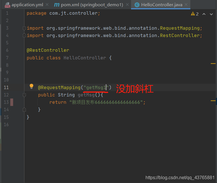Screen dimensions: 217x183
Task: Click the class icon on HelloController.java tab
Action: 137,5
